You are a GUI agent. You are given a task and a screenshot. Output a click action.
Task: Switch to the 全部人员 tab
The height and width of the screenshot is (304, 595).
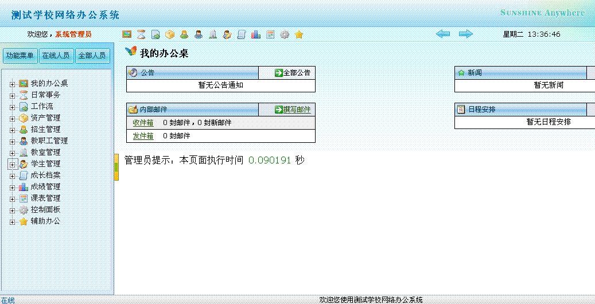92,56
